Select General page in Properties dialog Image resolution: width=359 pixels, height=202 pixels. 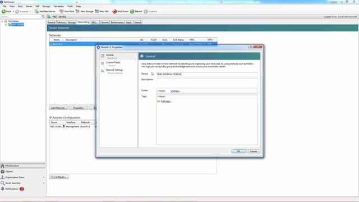[118, 56]
